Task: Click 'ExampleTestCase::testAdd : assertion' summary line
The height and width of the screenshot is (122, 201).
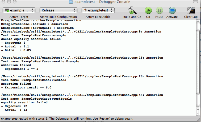Action: click(x=35, y=24)
